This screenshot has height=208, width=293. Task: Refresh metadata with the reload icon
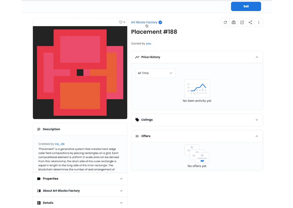point(225,22)
